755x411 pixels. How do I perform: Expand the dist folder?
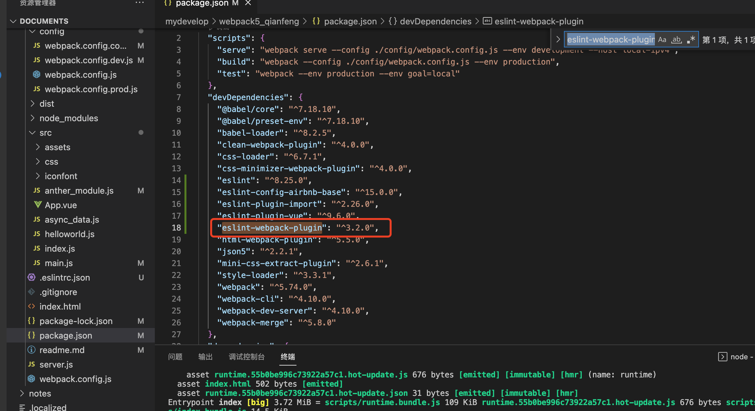pyautogui.click(x=47, y=104)
